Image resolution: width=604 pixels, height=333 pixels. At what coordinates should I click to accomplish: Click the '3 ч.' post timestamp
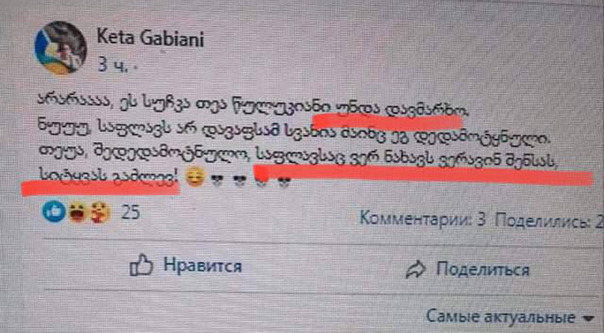tap(113, 65)
